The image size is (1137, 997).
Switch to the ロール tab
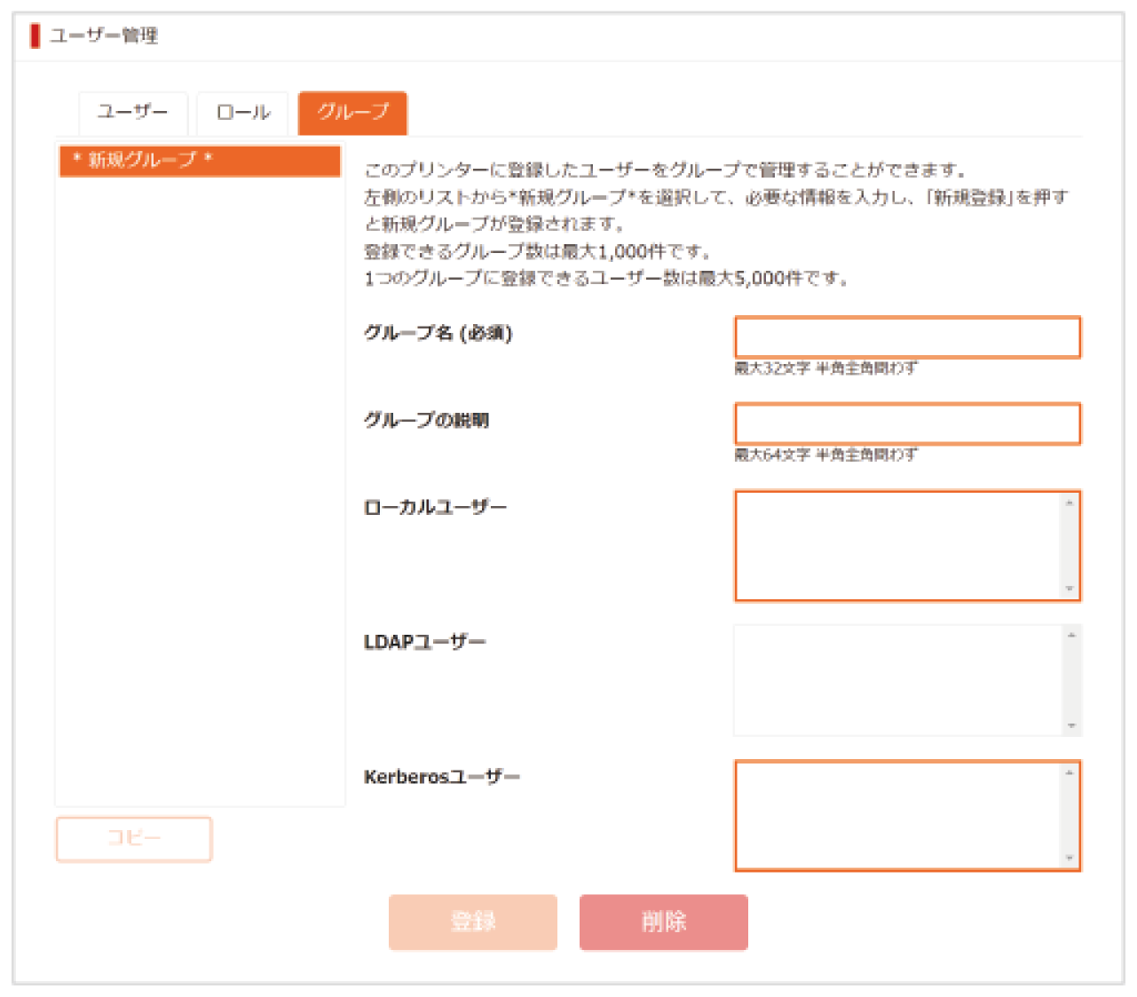click(x=241, y=112)
